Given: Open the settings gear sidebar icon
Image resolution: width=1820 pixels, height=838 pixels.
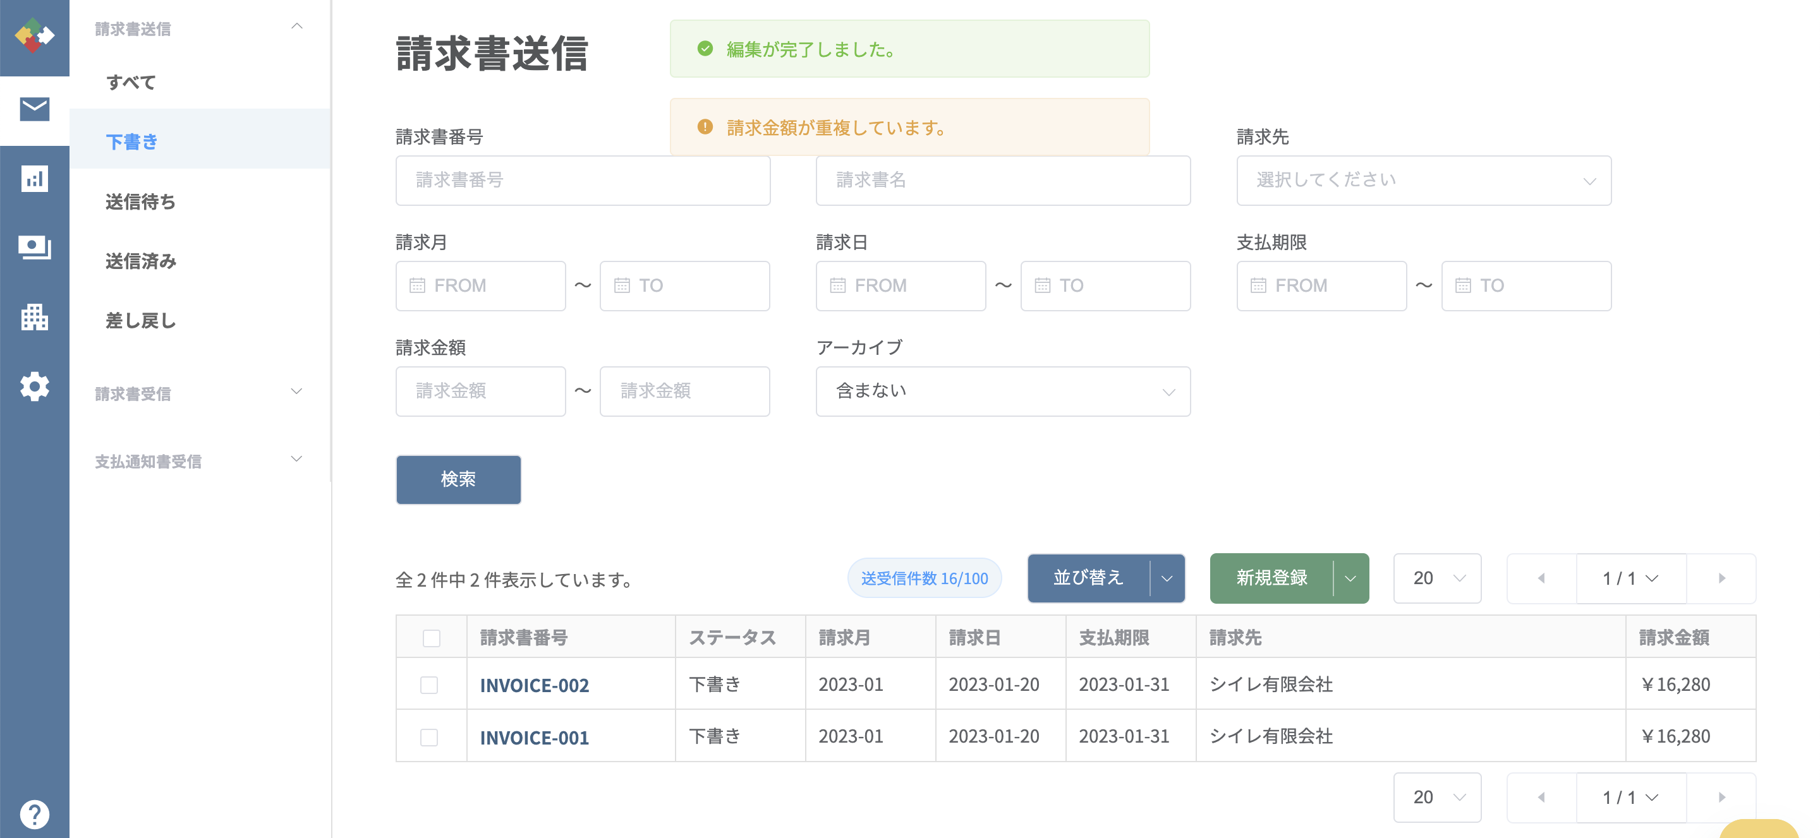Looking at the screenshot, I should click(34, 386).
